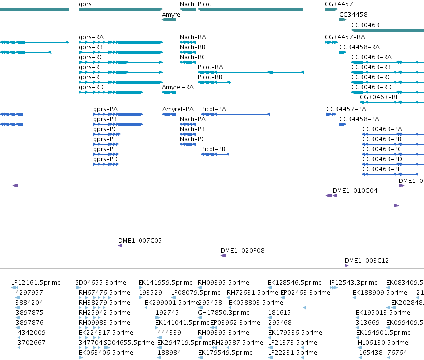
Task: Select the Picot-PA protein label
Action: [x=214, y=109]
